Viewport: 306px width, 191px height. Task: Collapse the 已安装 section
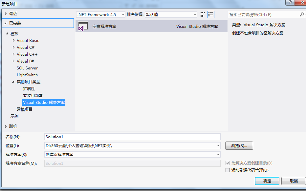6,23
